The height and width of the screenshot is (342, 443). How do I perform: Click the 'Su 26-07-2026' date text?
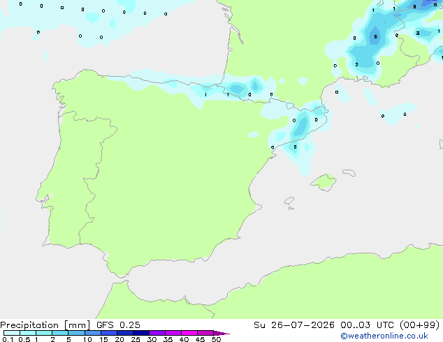tap(294, 325)
